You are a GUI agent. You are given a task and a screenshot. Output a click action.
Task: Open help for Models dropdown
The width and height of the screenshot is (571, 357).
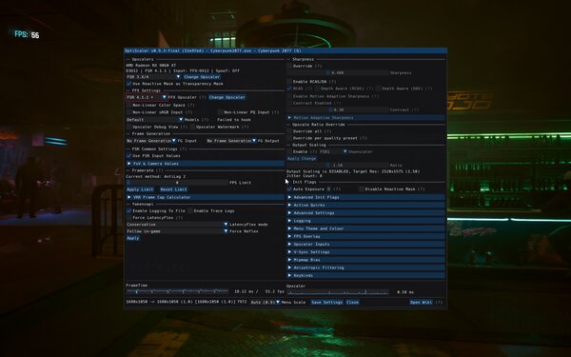(x=205, y=120)
